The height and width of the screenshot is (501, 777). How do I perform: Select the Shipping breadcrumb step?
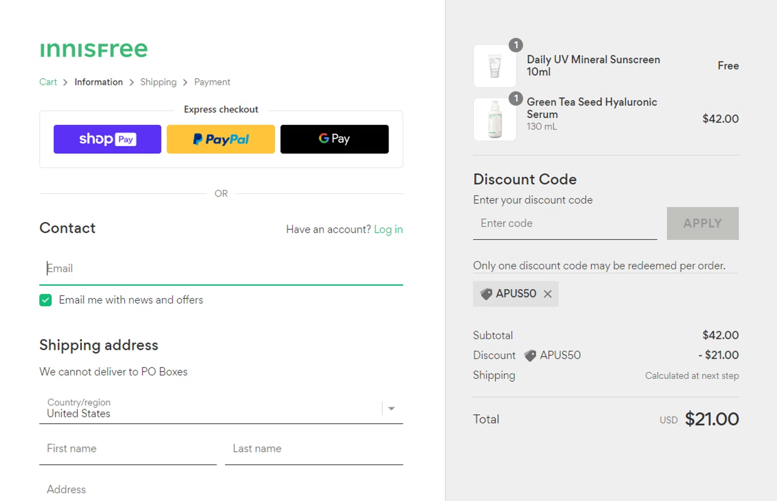tap(158, 82)
